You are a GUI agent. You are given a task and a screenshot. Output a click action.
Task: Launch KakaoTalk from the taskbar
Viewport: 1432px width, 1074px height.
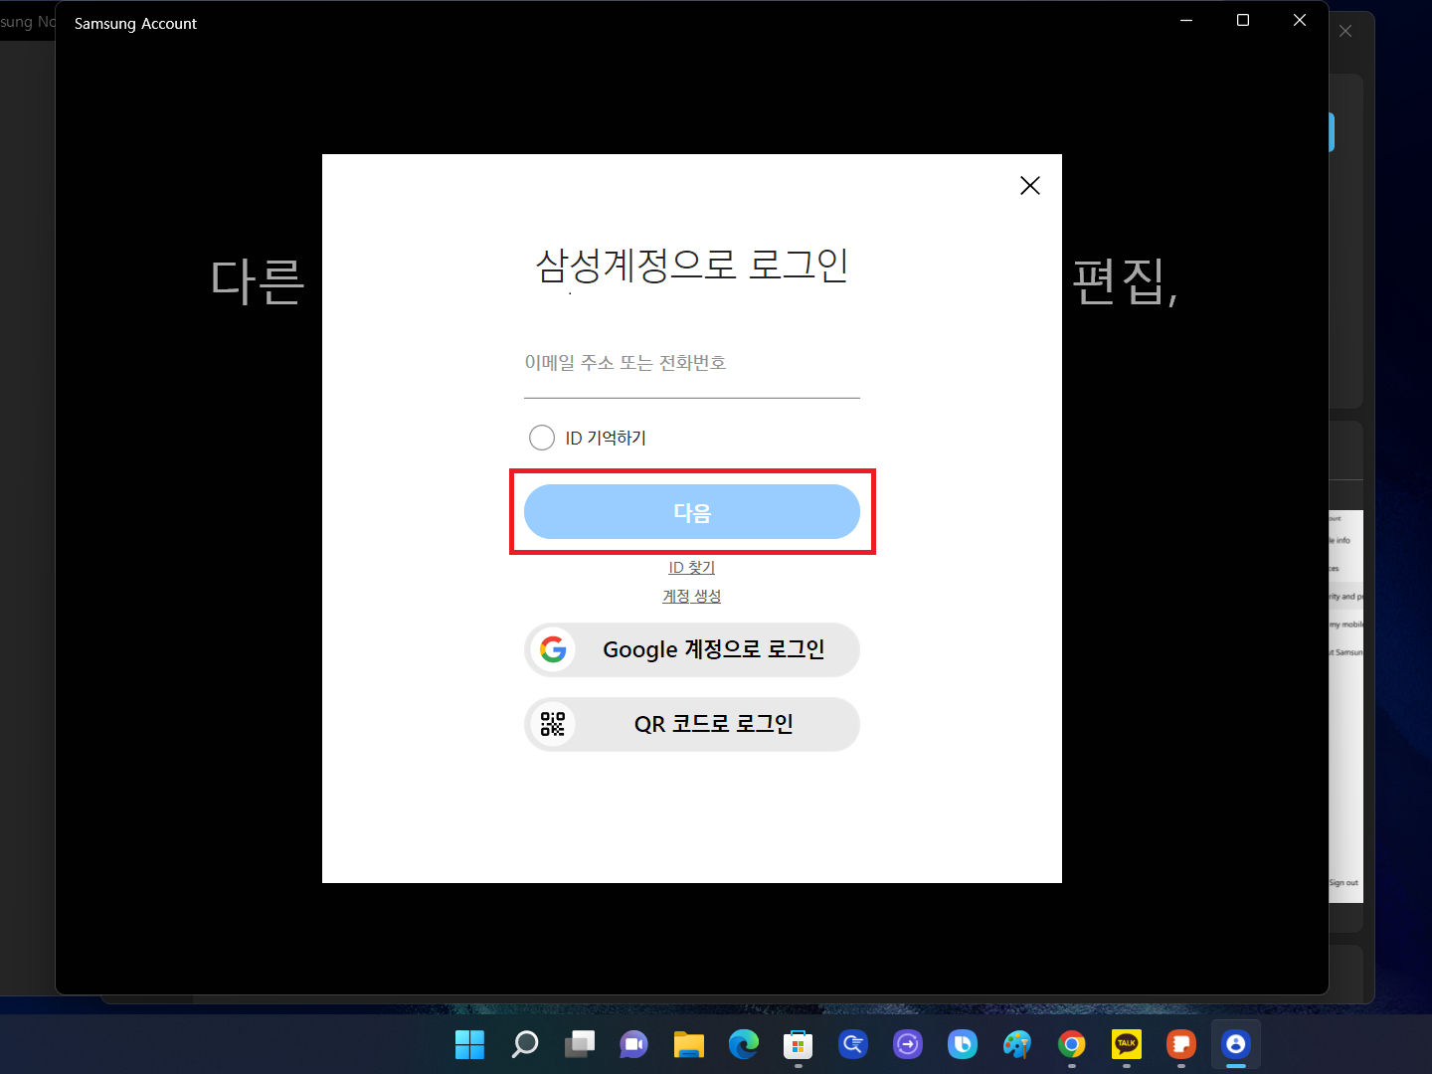tap(1126, 1045)
